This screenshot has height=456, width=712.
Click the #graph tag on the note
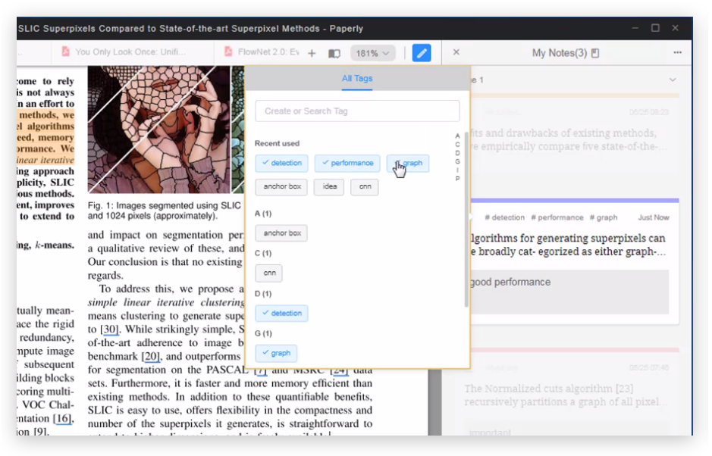tap(604, 218)
